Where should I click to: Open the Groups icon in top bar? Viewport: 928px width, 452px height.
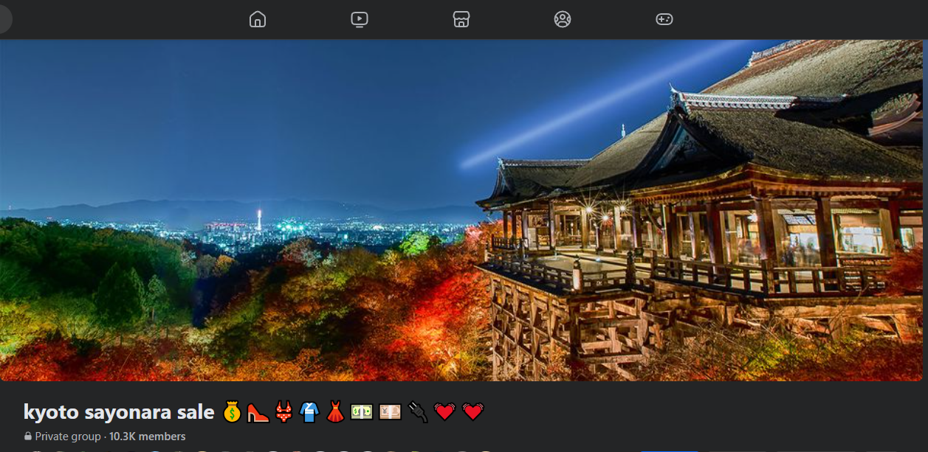pos(563,19)
